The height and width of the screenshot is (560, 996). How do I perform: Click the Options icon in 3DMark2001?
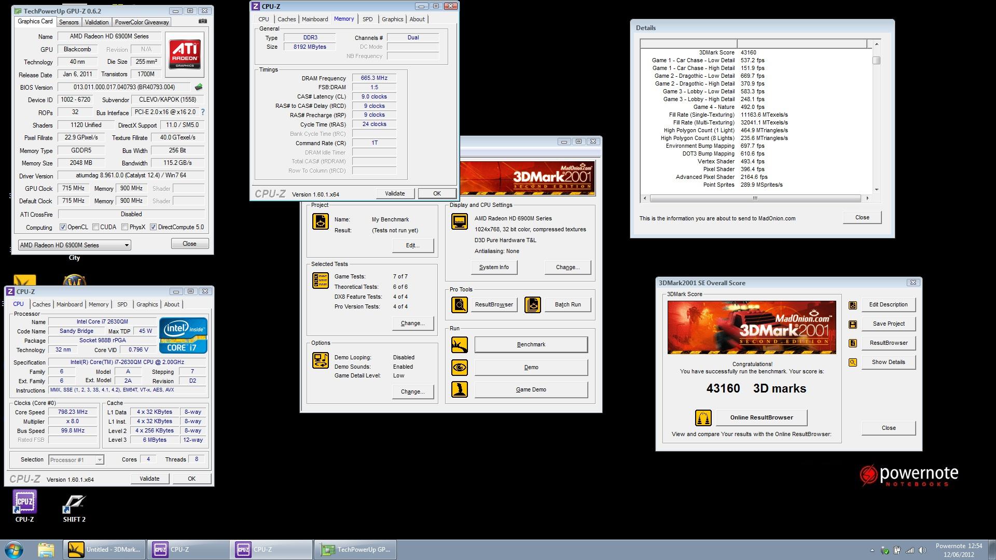(x=320, y=360)
